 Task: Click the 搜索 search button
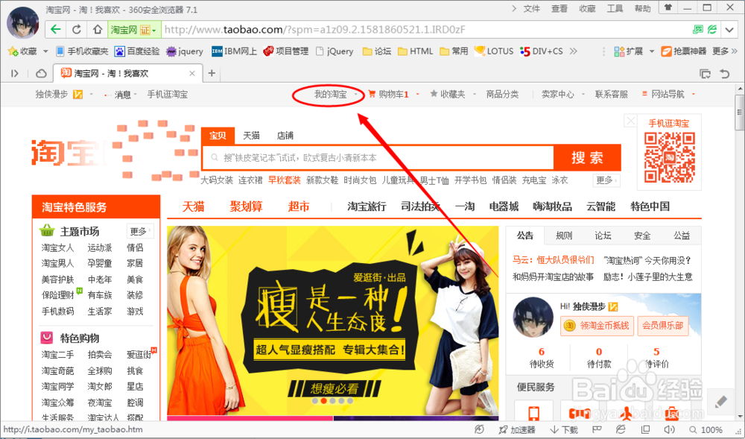pyautogui.click(x=586, y=157)
